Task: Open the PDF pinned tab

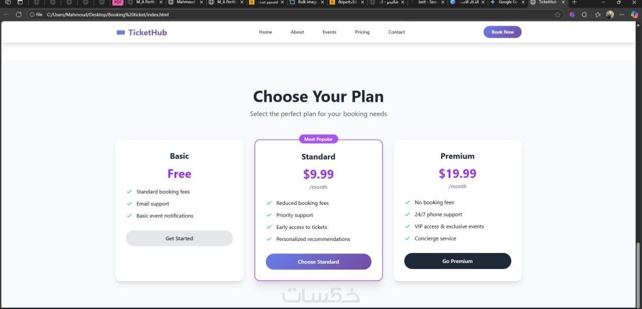Action: (118, 3)
